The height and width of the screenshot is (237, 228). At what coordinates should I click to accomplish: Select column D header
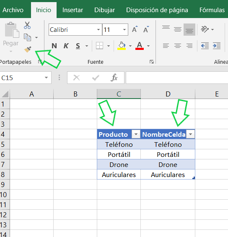click(168, 94)
